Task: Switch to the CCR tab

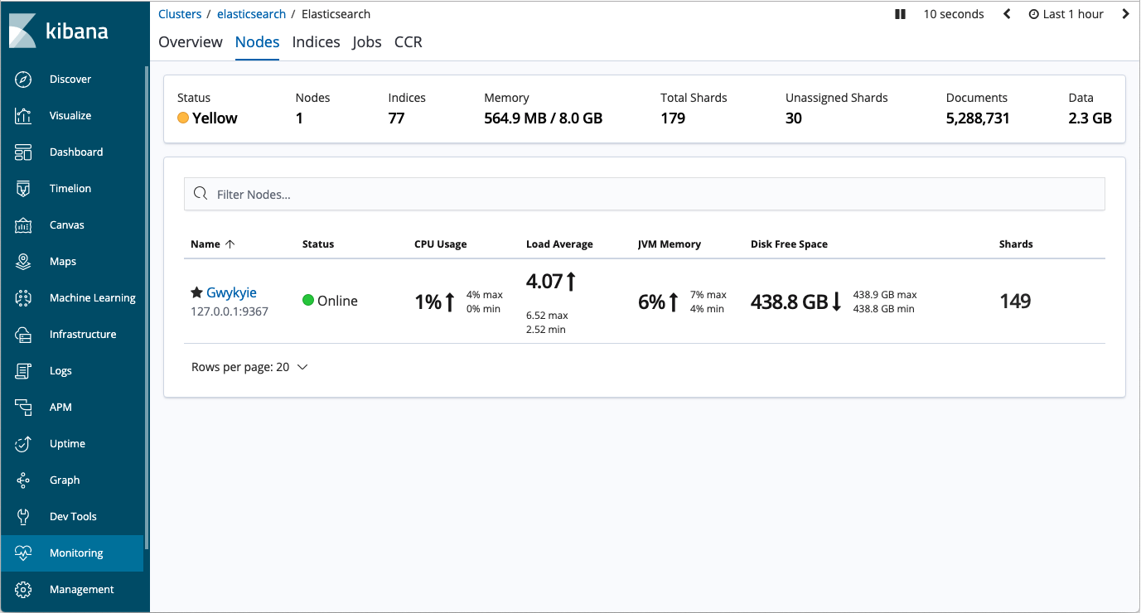Action: [x=409, y=42]
